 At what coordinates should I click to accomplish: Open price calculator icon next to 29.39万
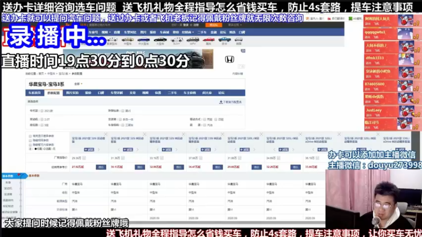84,158
